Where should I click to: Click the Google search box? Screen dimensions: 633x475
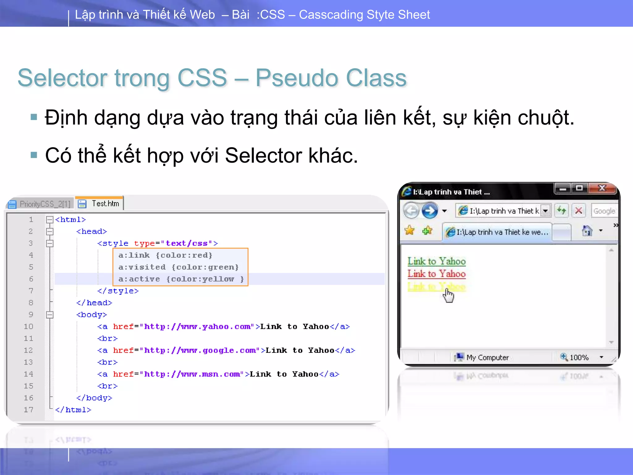point(605,211)
